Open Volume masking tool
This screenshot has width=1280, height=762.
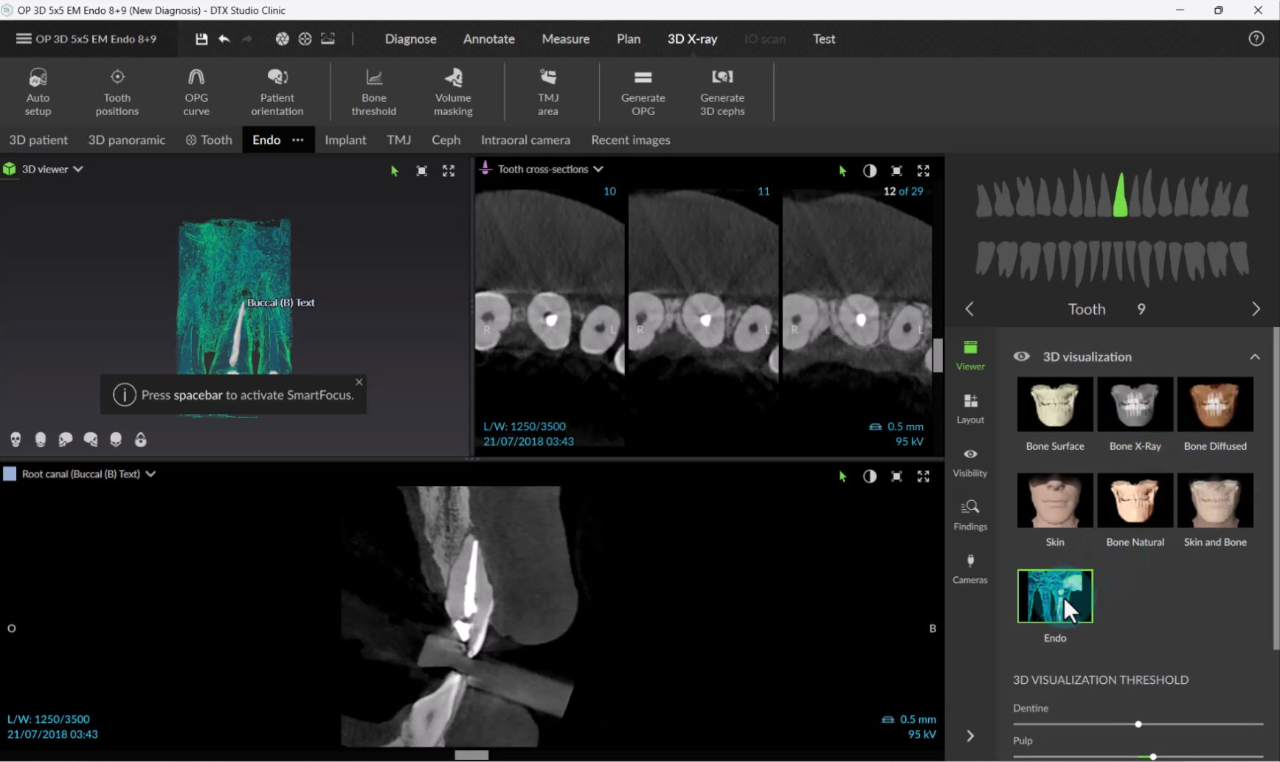coord(453,91)
